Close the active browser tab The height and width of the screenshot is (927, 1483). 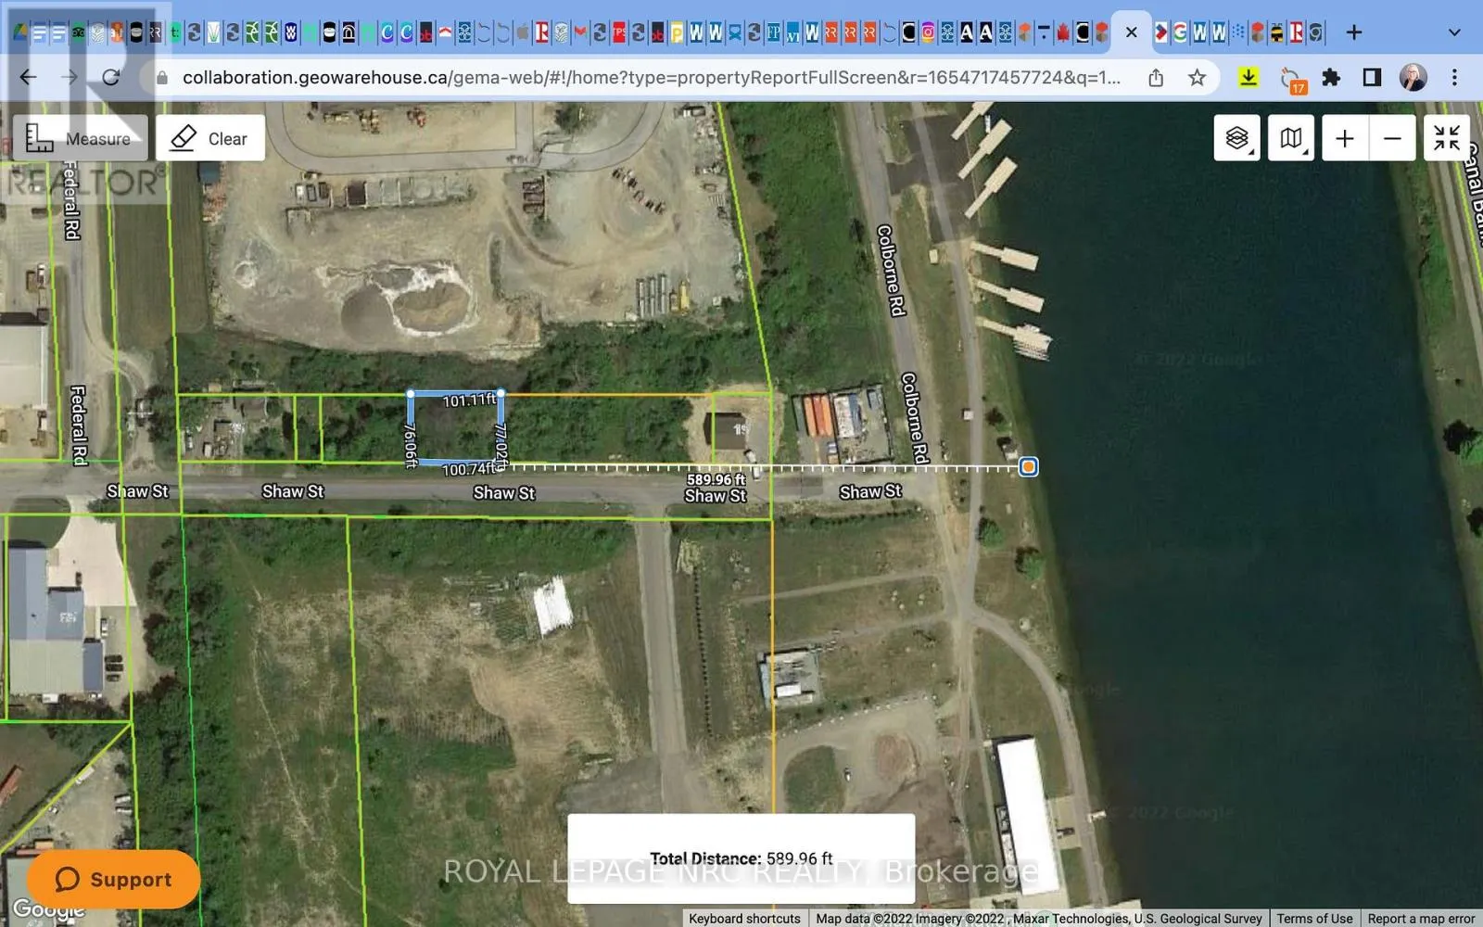(1132, 33)
